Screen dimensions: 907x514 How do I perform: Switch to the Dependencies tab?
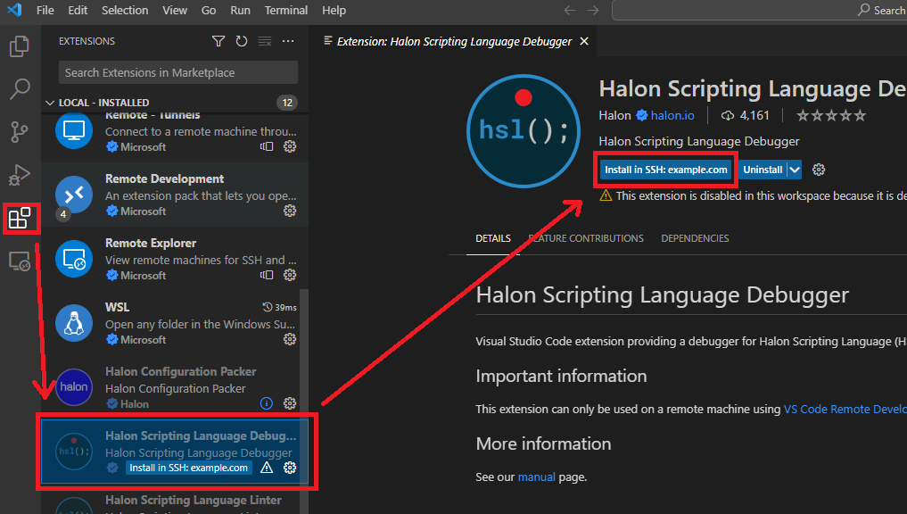coord(695,238)
